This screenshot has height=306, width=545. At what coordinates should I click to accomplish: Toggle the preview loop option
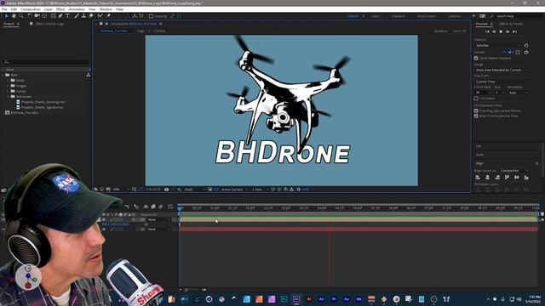pyautogui.click(x=526, y=52)
